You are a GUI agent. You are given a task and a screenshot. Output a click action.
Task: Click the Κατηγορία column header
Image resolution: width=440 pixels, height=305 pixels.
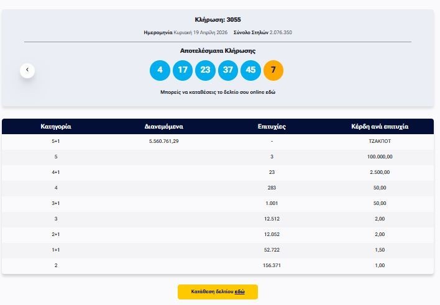click(56, 126)
